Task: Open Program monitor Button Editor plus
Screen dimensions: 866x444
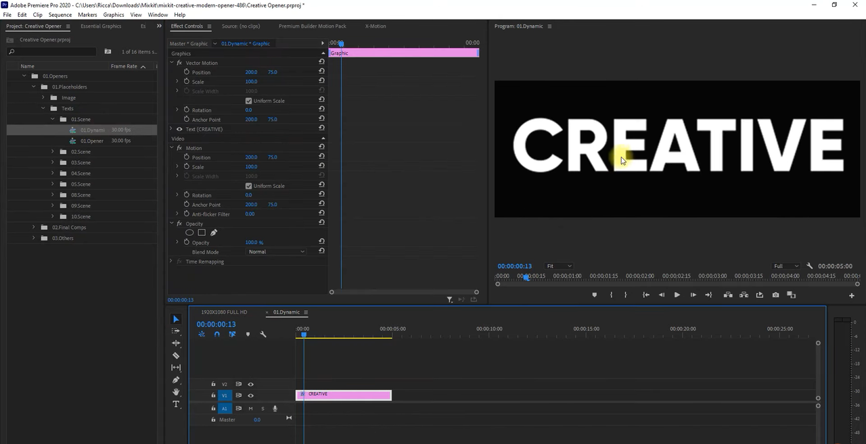Action: (x=852, y=295)
